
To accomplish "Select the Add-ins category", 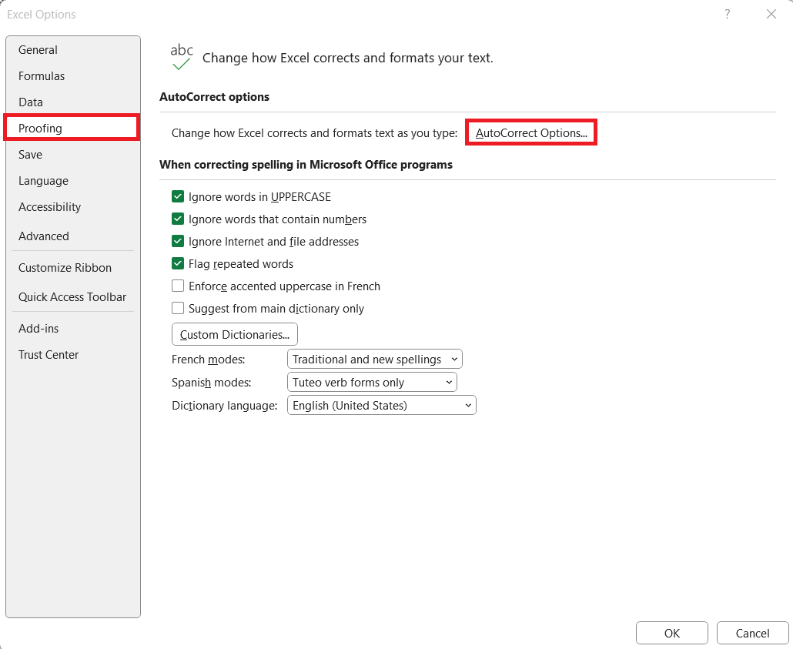I will (73, 328).
